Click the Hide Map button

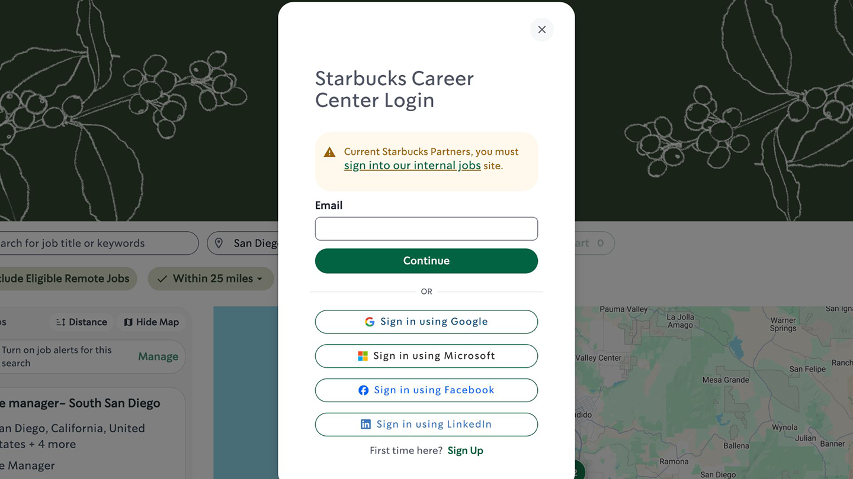(x=152, y=322)
